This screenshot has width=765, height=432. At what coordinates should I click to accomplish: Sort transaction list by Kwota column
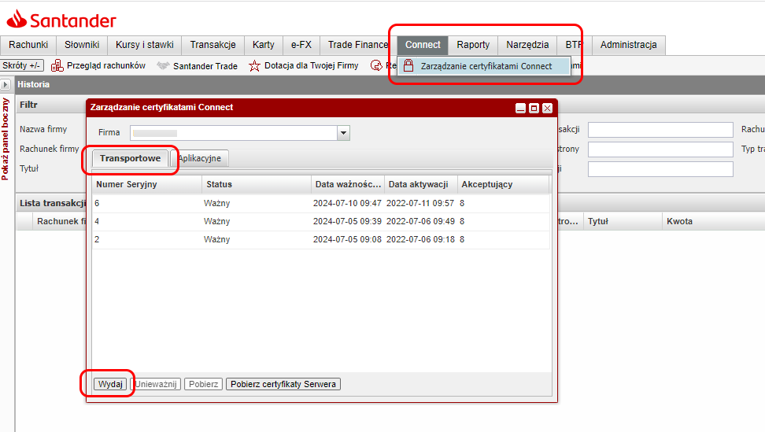point(714,221)
